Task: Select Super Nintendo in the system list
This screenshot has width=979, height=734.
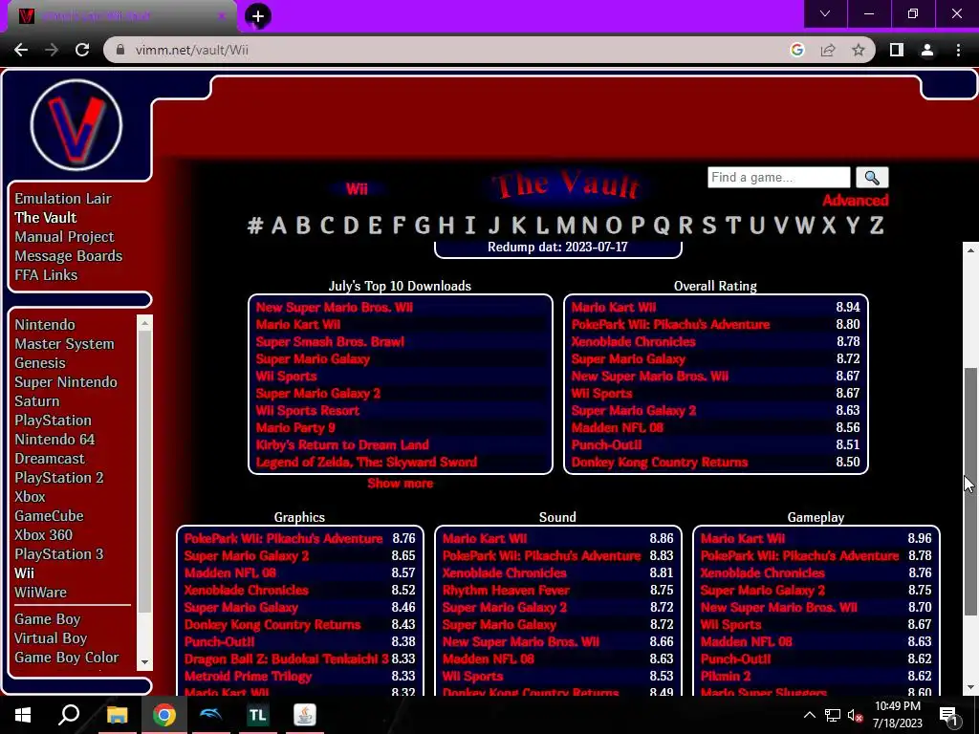Action: click(x=66, y=382)
